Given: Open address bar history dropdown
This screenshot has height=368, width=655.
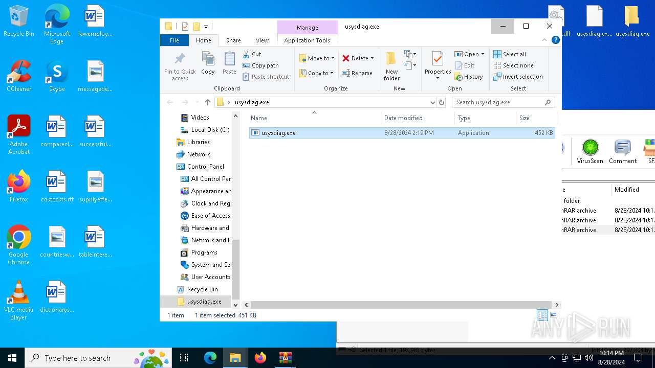Looking at the screenshot, I should pyautogui.click(x=432, y=102).
